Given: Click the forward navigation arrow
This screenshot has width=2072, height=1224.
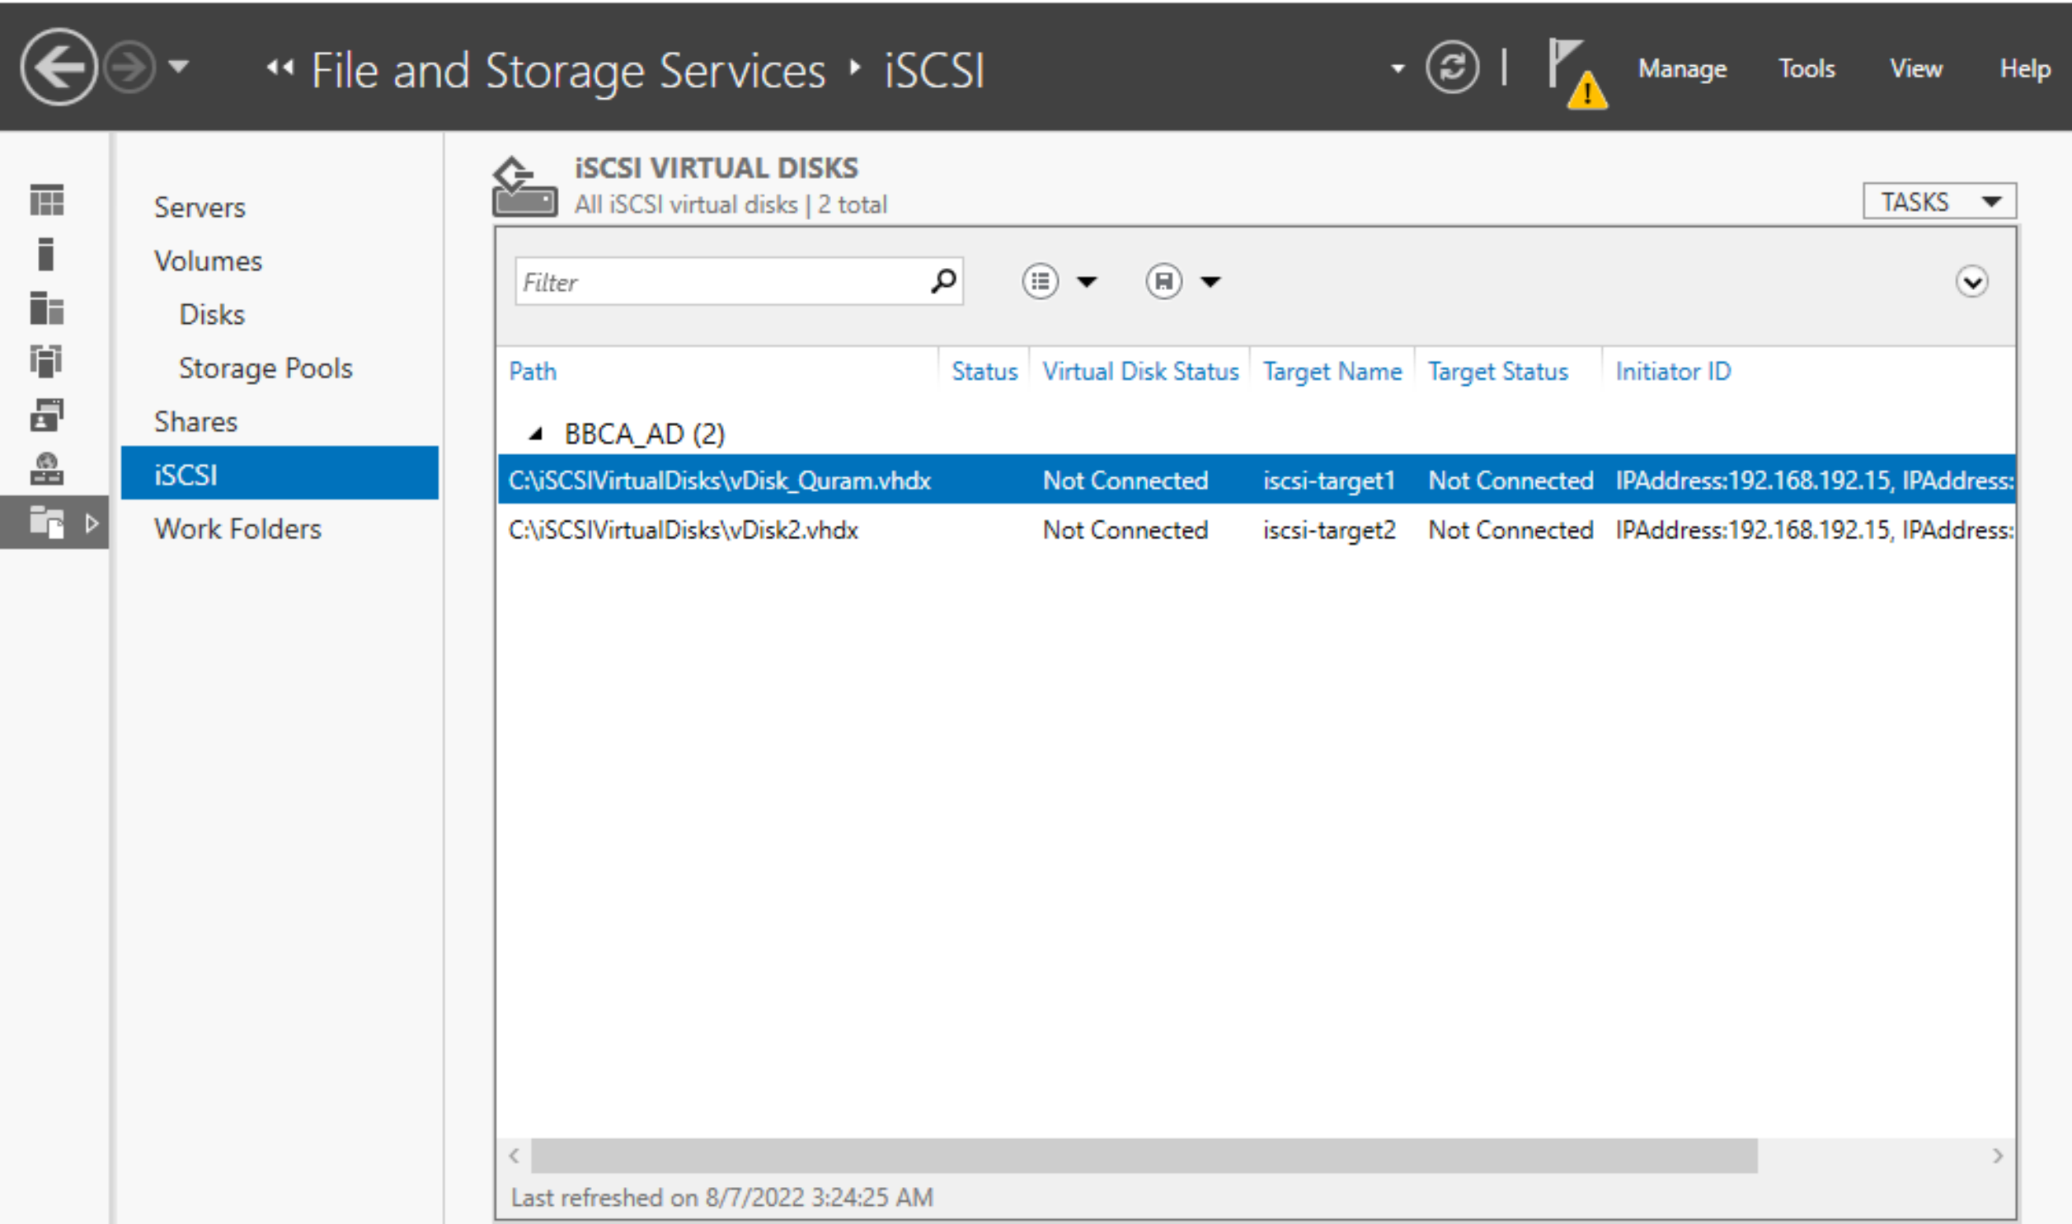Looking at the screenshot, I should pos(129,67).
